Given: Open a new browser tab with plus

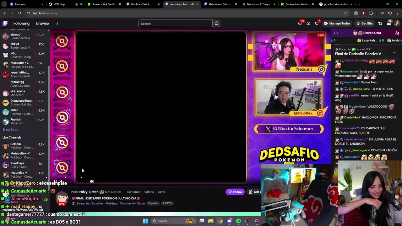Looking at the screenshot, I should tap(359, 4).
